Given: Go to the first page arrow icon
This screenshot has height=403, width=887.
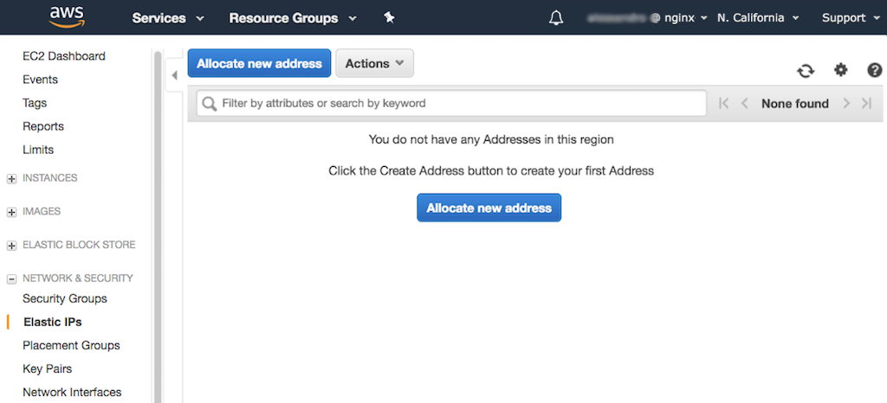Looking at the screenshot, I should point(724,104).
